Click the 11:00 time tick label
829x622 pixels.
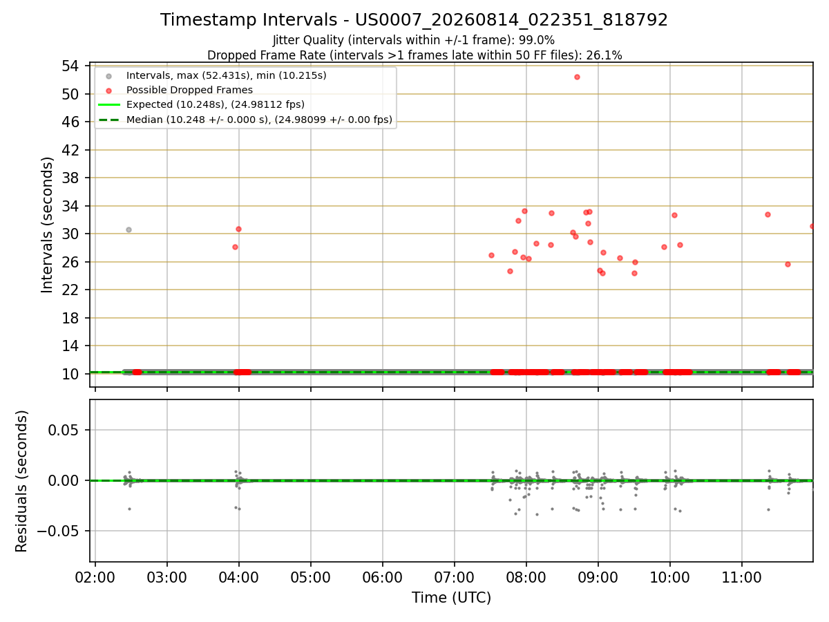click(742, 577)
